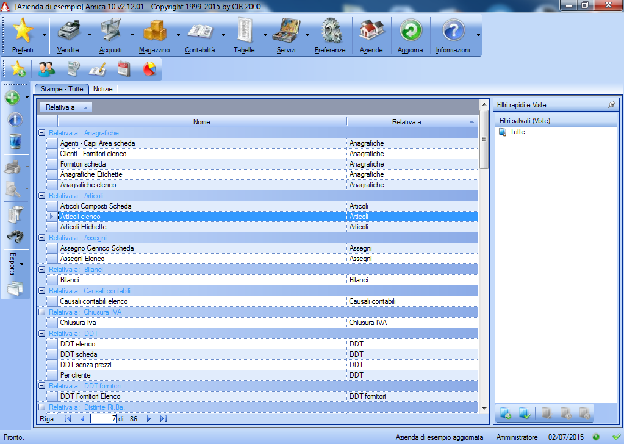Image resolution: width=624 pixels, height=444 pixels.
Task: Click the save view icon with green check
Action: point(525,414)
